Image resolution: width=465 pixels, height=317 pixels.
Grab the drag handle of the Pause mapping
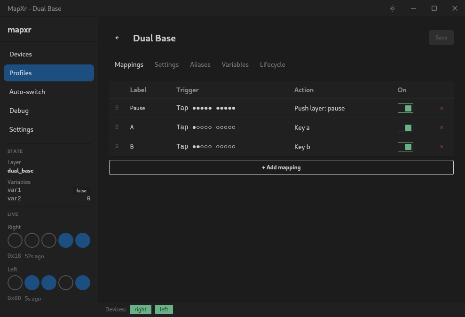click(x=117, y=108)
